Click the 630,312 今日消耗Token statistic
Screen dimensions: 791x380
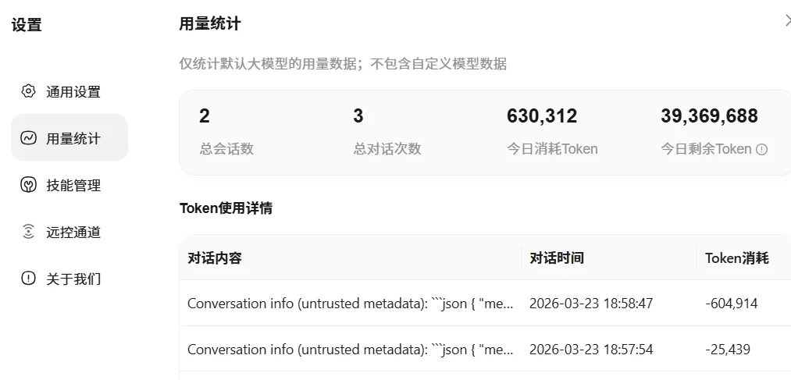coord(542,116)
